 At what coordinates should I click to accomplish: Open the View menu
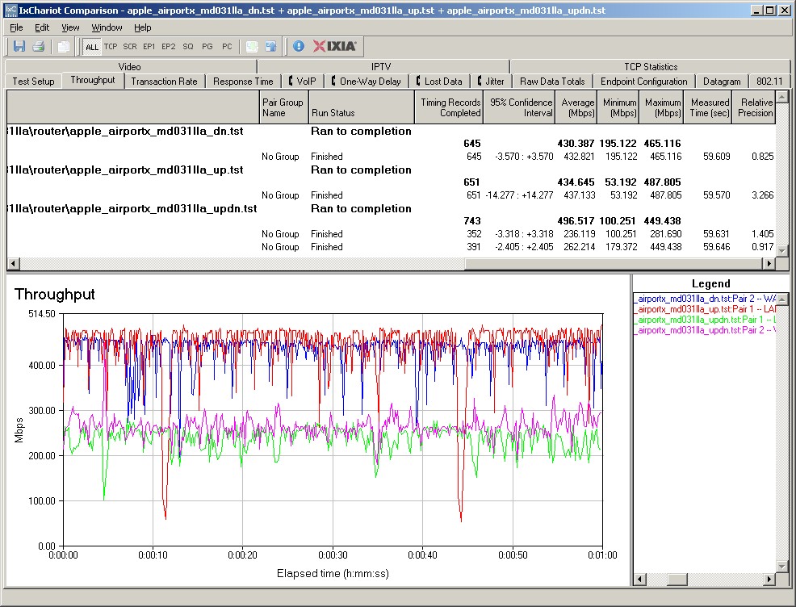70,27
